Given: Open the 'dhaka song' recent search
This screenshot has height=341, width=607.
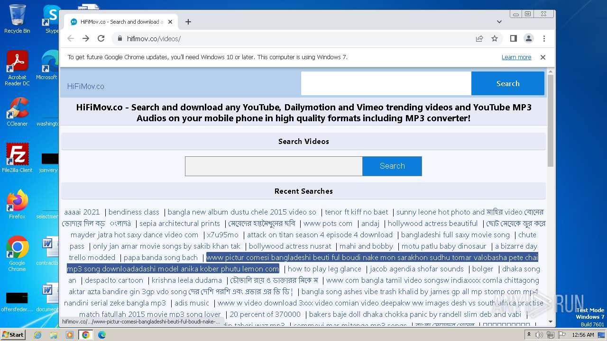Looking at the screenshot, I should (x=521, y=269).
